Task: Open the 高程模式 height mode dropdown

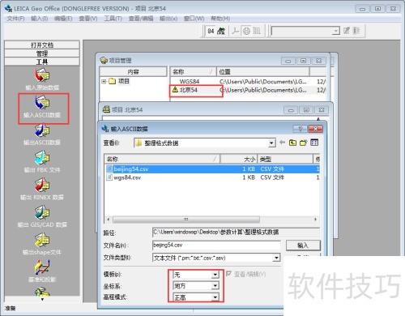Action: click(x=215, y=297)
